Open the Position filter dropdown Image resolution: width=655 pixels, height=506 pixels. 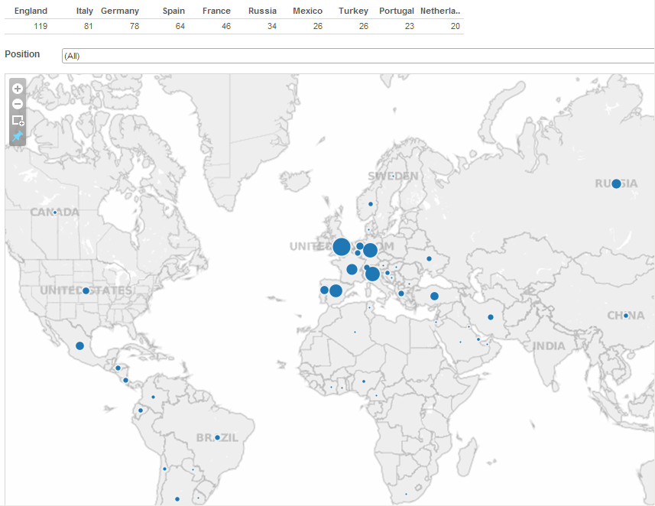pyautogui.click(x=358, y=56)
